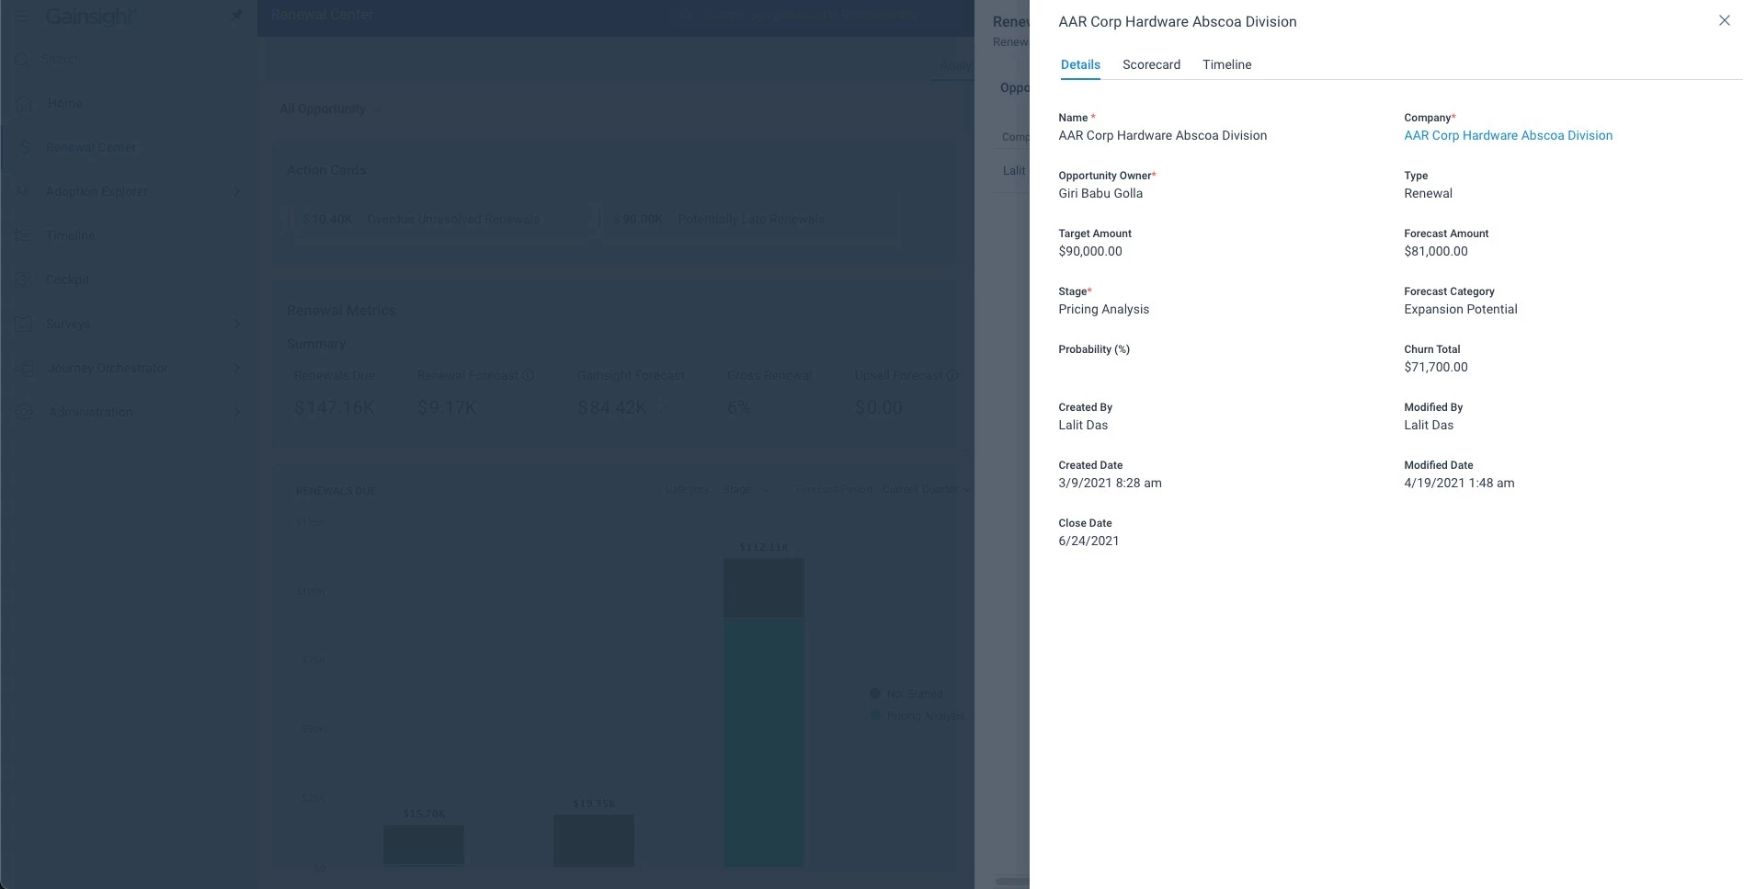Click the Modified Date value 4/19/2021 1:48 am
The image size is (1755, 889).
[1459, 483]
